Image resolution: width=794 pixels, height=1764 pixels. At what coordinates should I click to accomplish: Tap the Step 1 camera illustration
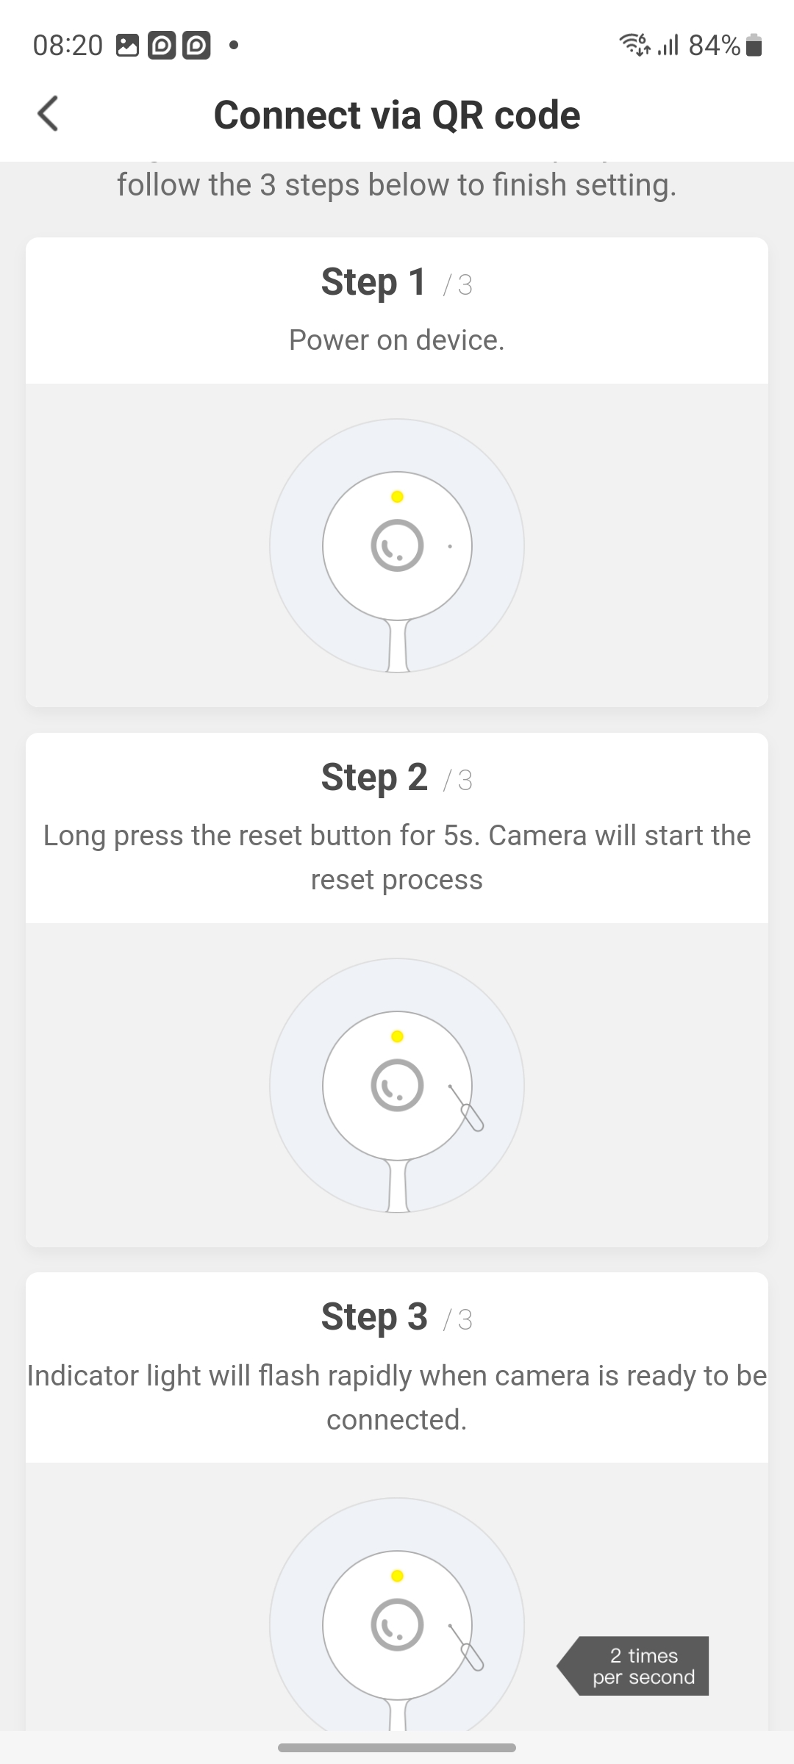click(x=397, y=545)
